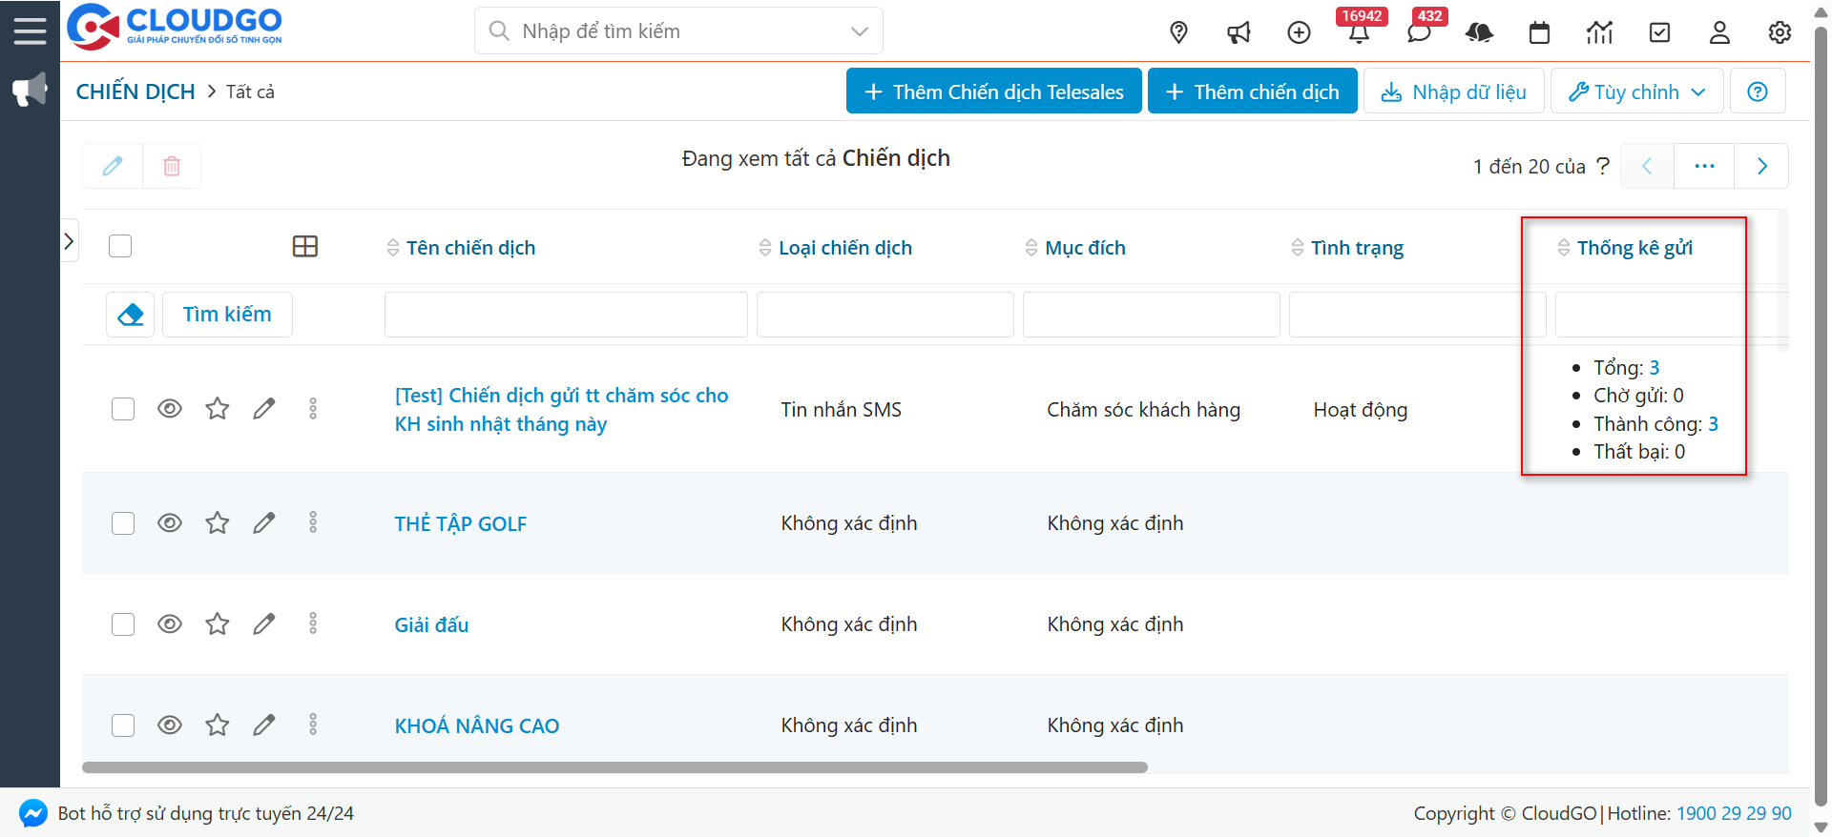The height and width of the screenshot is (837, 1832).
Task: Open the reports chart icon
Action: (x=1599, y=32)
